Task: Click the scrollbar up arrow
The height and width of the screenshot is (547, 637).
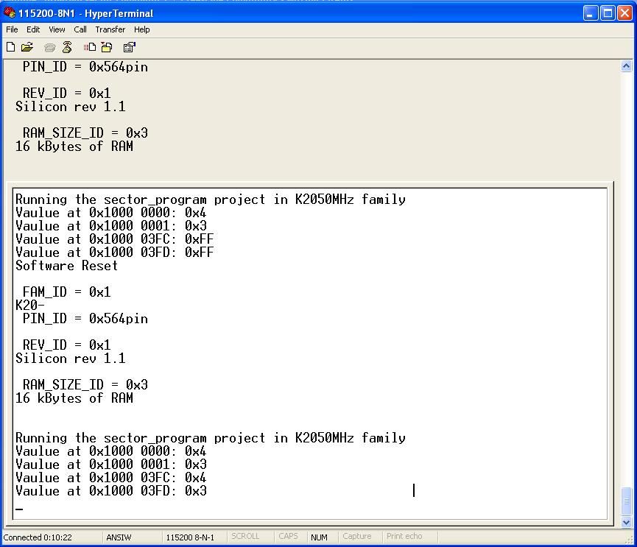Action: pyautogui.click(x=626, y=66)
